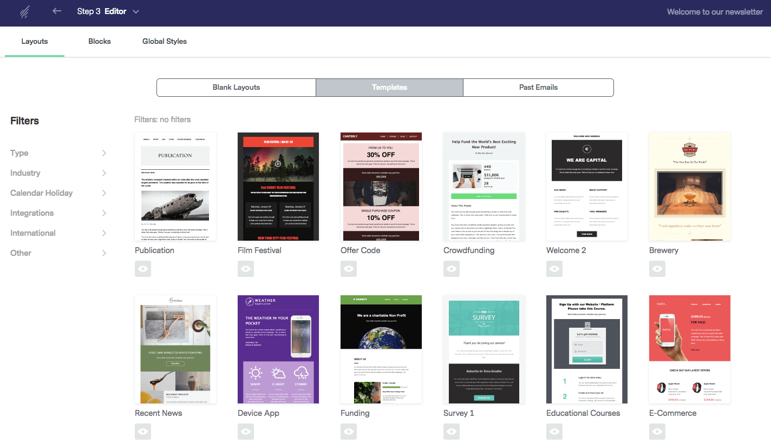
Task: Click eye icon under Offer Code
Action: [x=349, y=268]
